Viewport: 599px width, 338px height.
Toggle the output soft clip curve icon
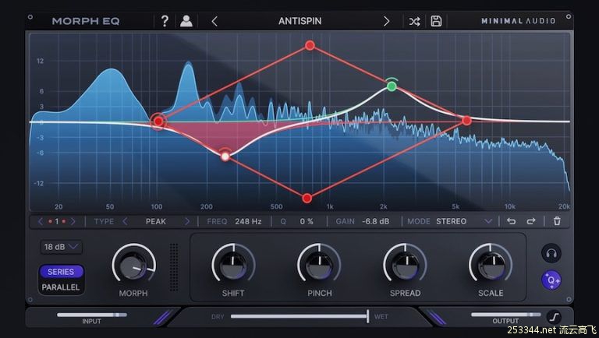[x=555, y=317]
